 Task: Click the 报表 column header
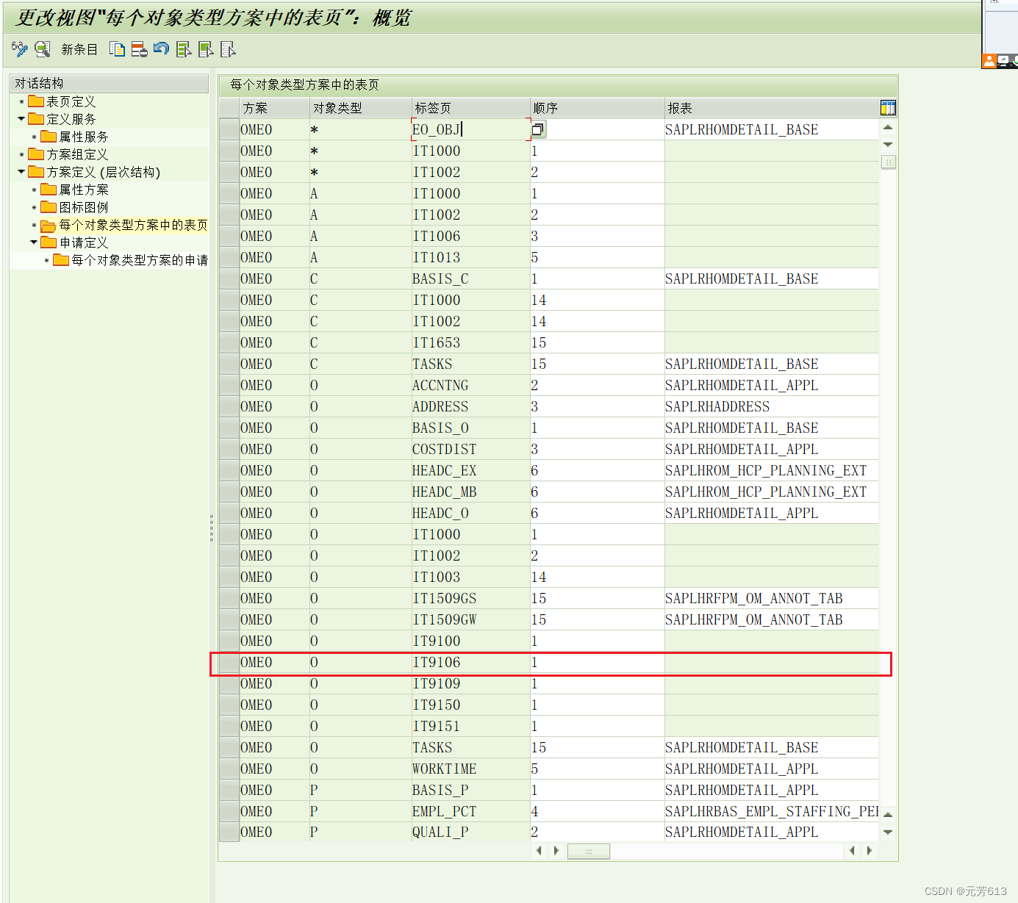(771, 108)
